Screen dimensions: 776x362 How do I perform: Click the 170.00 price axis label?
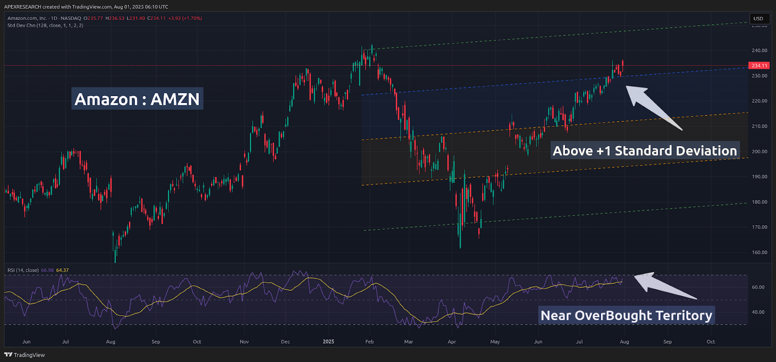click(x=760, y=227)
